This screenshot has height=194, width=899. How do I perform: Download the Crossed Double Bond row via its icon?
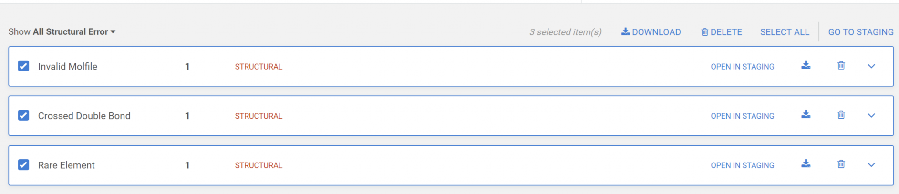point(806,114)
